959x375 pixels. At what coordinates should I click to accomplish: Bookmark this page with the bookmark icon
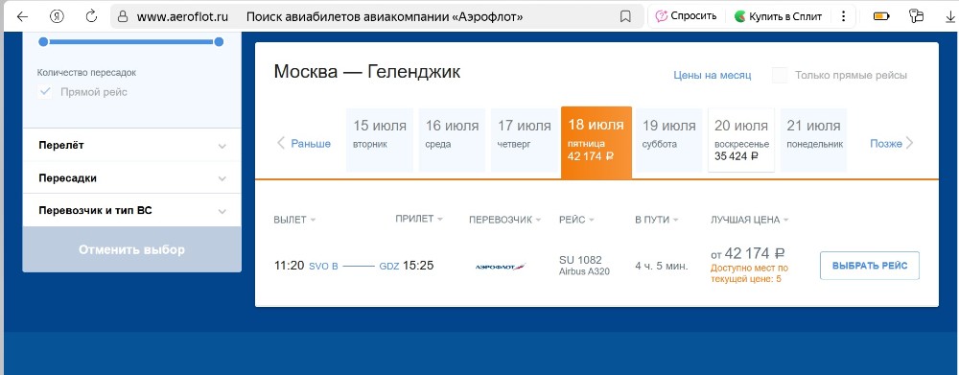pos(625,16)
